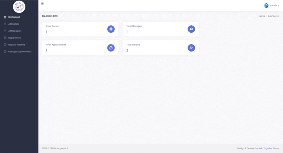
Task: Click the calendar icon on Total Appointments card
Action: [x=111, y=48]
